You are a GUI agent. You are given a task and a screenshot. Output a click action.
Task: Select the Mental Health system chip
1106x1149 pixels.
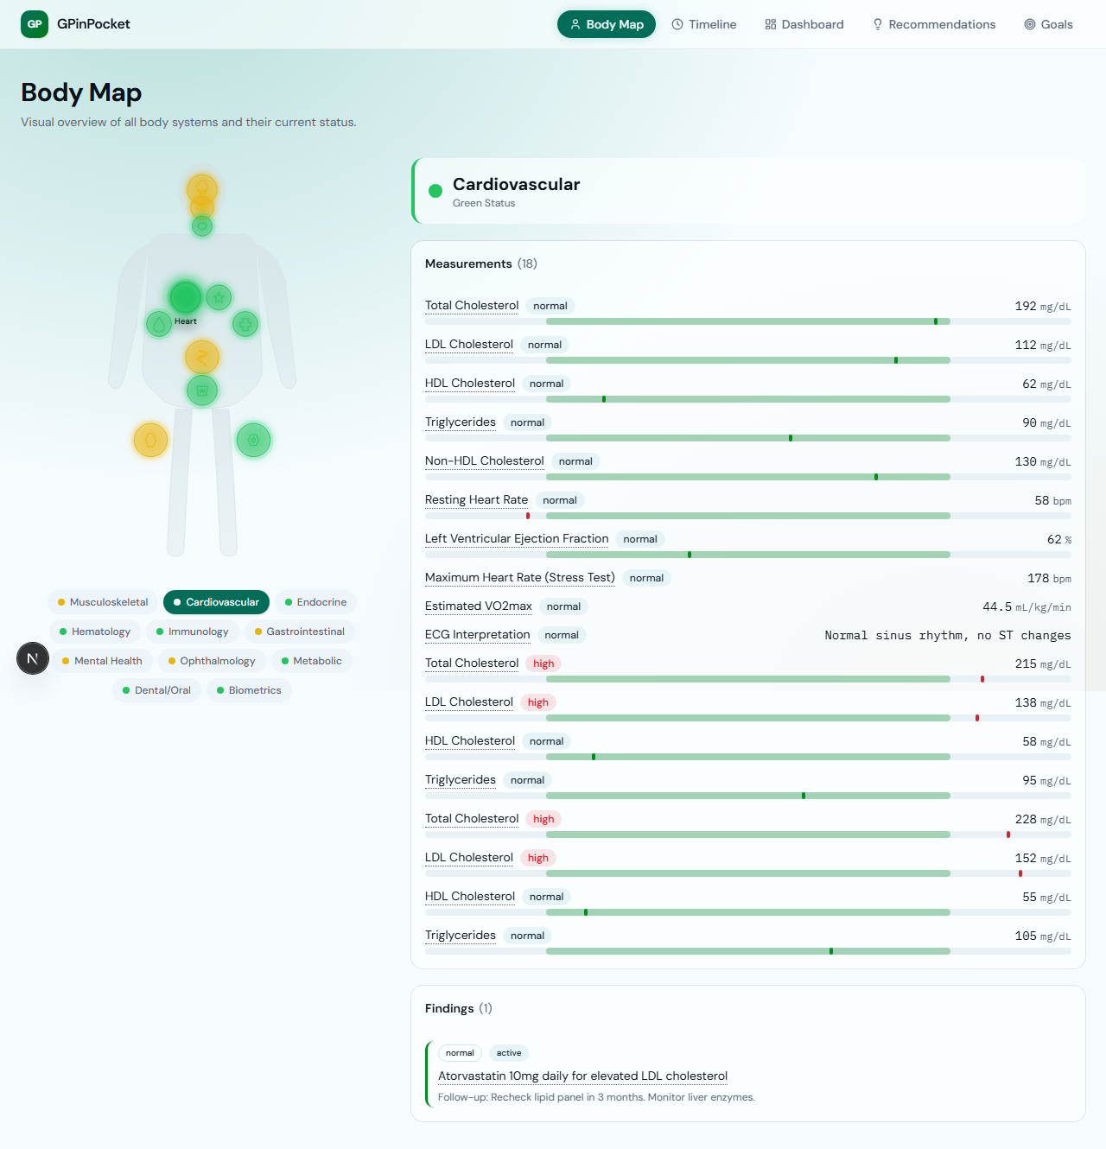(x=102, y=661)
